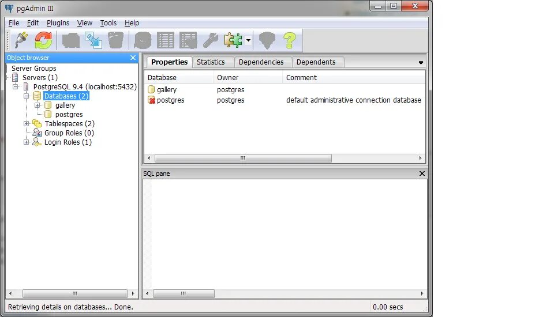Switch to the Statistics tab
Image resolution: width=554 pixels, height=317 pixels.
click(211, 62)
